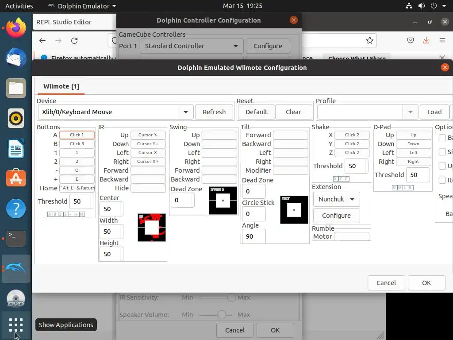Reload the page in Firefox
The height and width of the screenshot is (340, 453).
[x=74, y=40]
